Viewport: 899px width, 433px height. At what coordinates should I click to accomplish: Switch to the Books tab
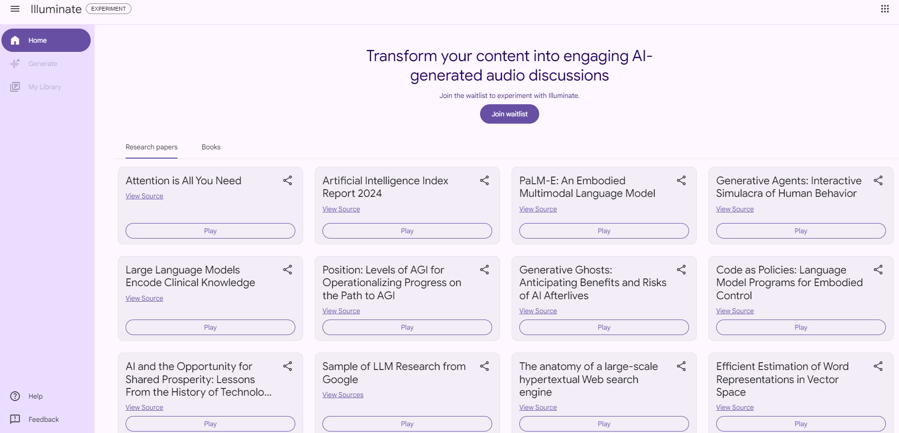[211, 147]
